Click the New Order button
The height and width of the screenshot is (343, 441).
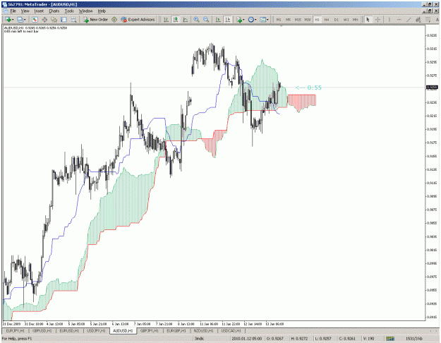96,20
